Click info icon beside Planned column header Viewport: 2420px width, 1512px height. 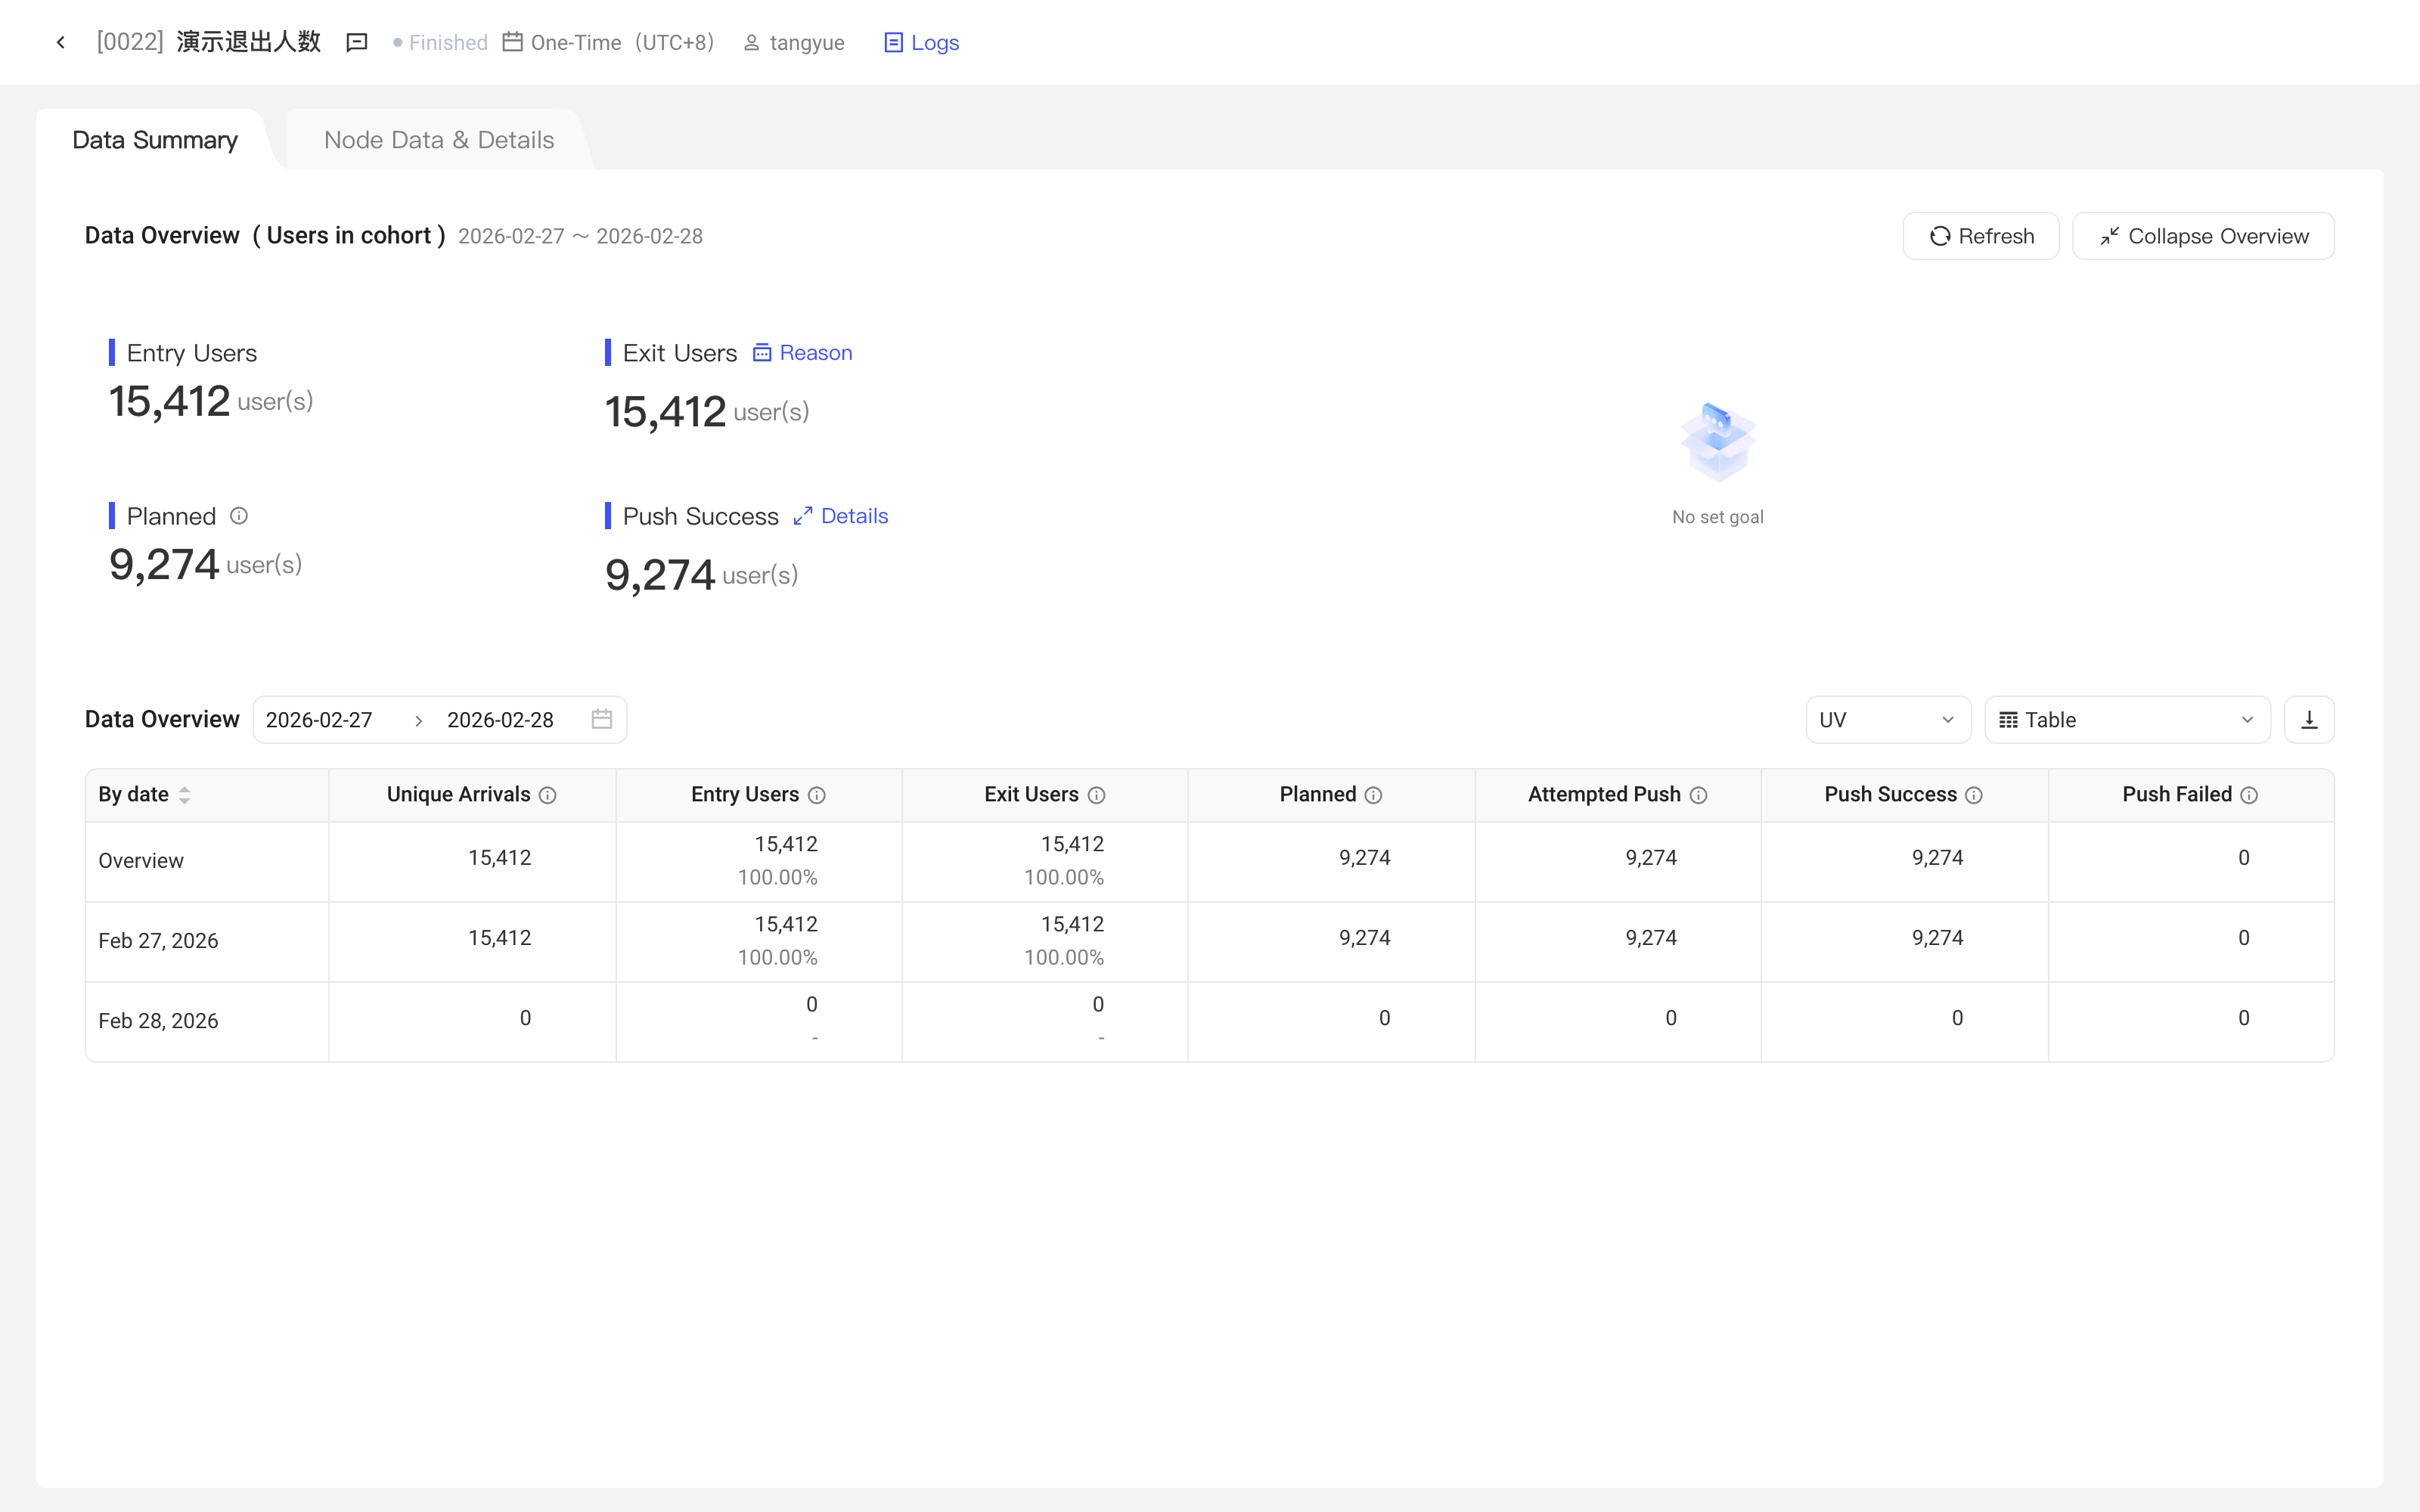[1374, 795]
